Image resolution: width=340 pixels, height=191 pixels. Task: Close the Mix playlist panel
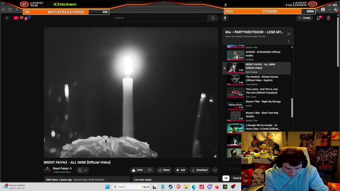(x=289, y=34)
